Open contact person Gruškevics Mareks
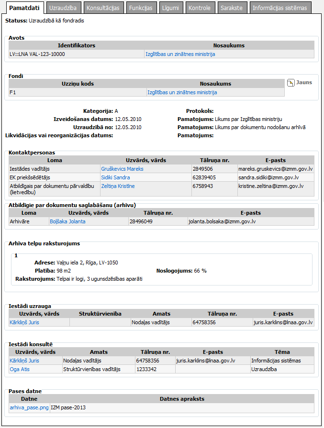This screenshot has width=324, height=428. click(122, 169)
